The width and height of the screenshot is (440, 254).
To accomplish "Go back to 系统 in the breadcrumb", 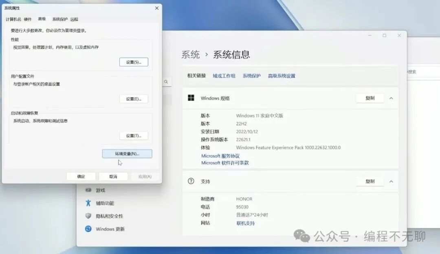I will point(191,55).
